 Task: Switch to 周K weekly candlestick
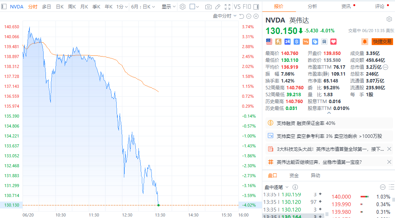(72, 7)
